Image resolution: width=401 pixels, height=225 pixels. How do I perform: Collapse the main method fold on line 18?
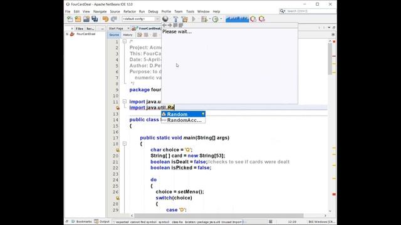[x=125, y=144]
